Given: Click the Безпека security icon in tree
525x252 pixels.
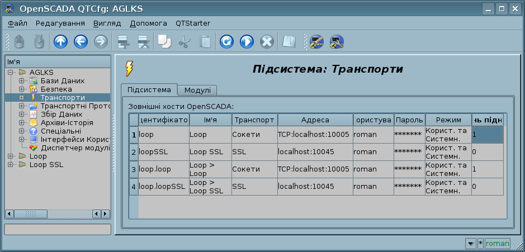Looking at the screenshot, I should click(x=34, y=89).
